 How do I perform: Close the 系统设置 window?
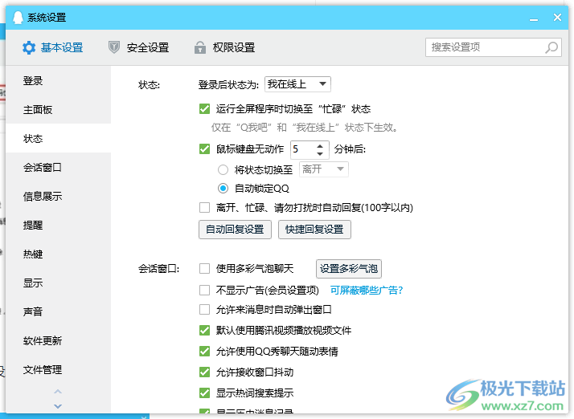(557, 17)
